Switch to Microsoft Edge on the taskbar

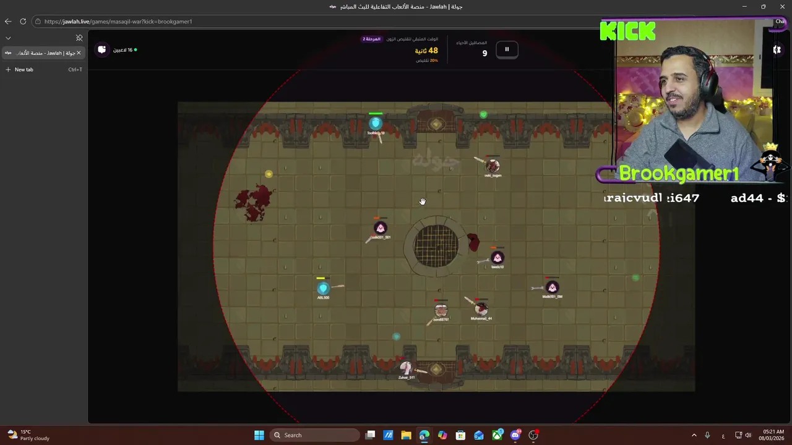click(x=424, y=435)
